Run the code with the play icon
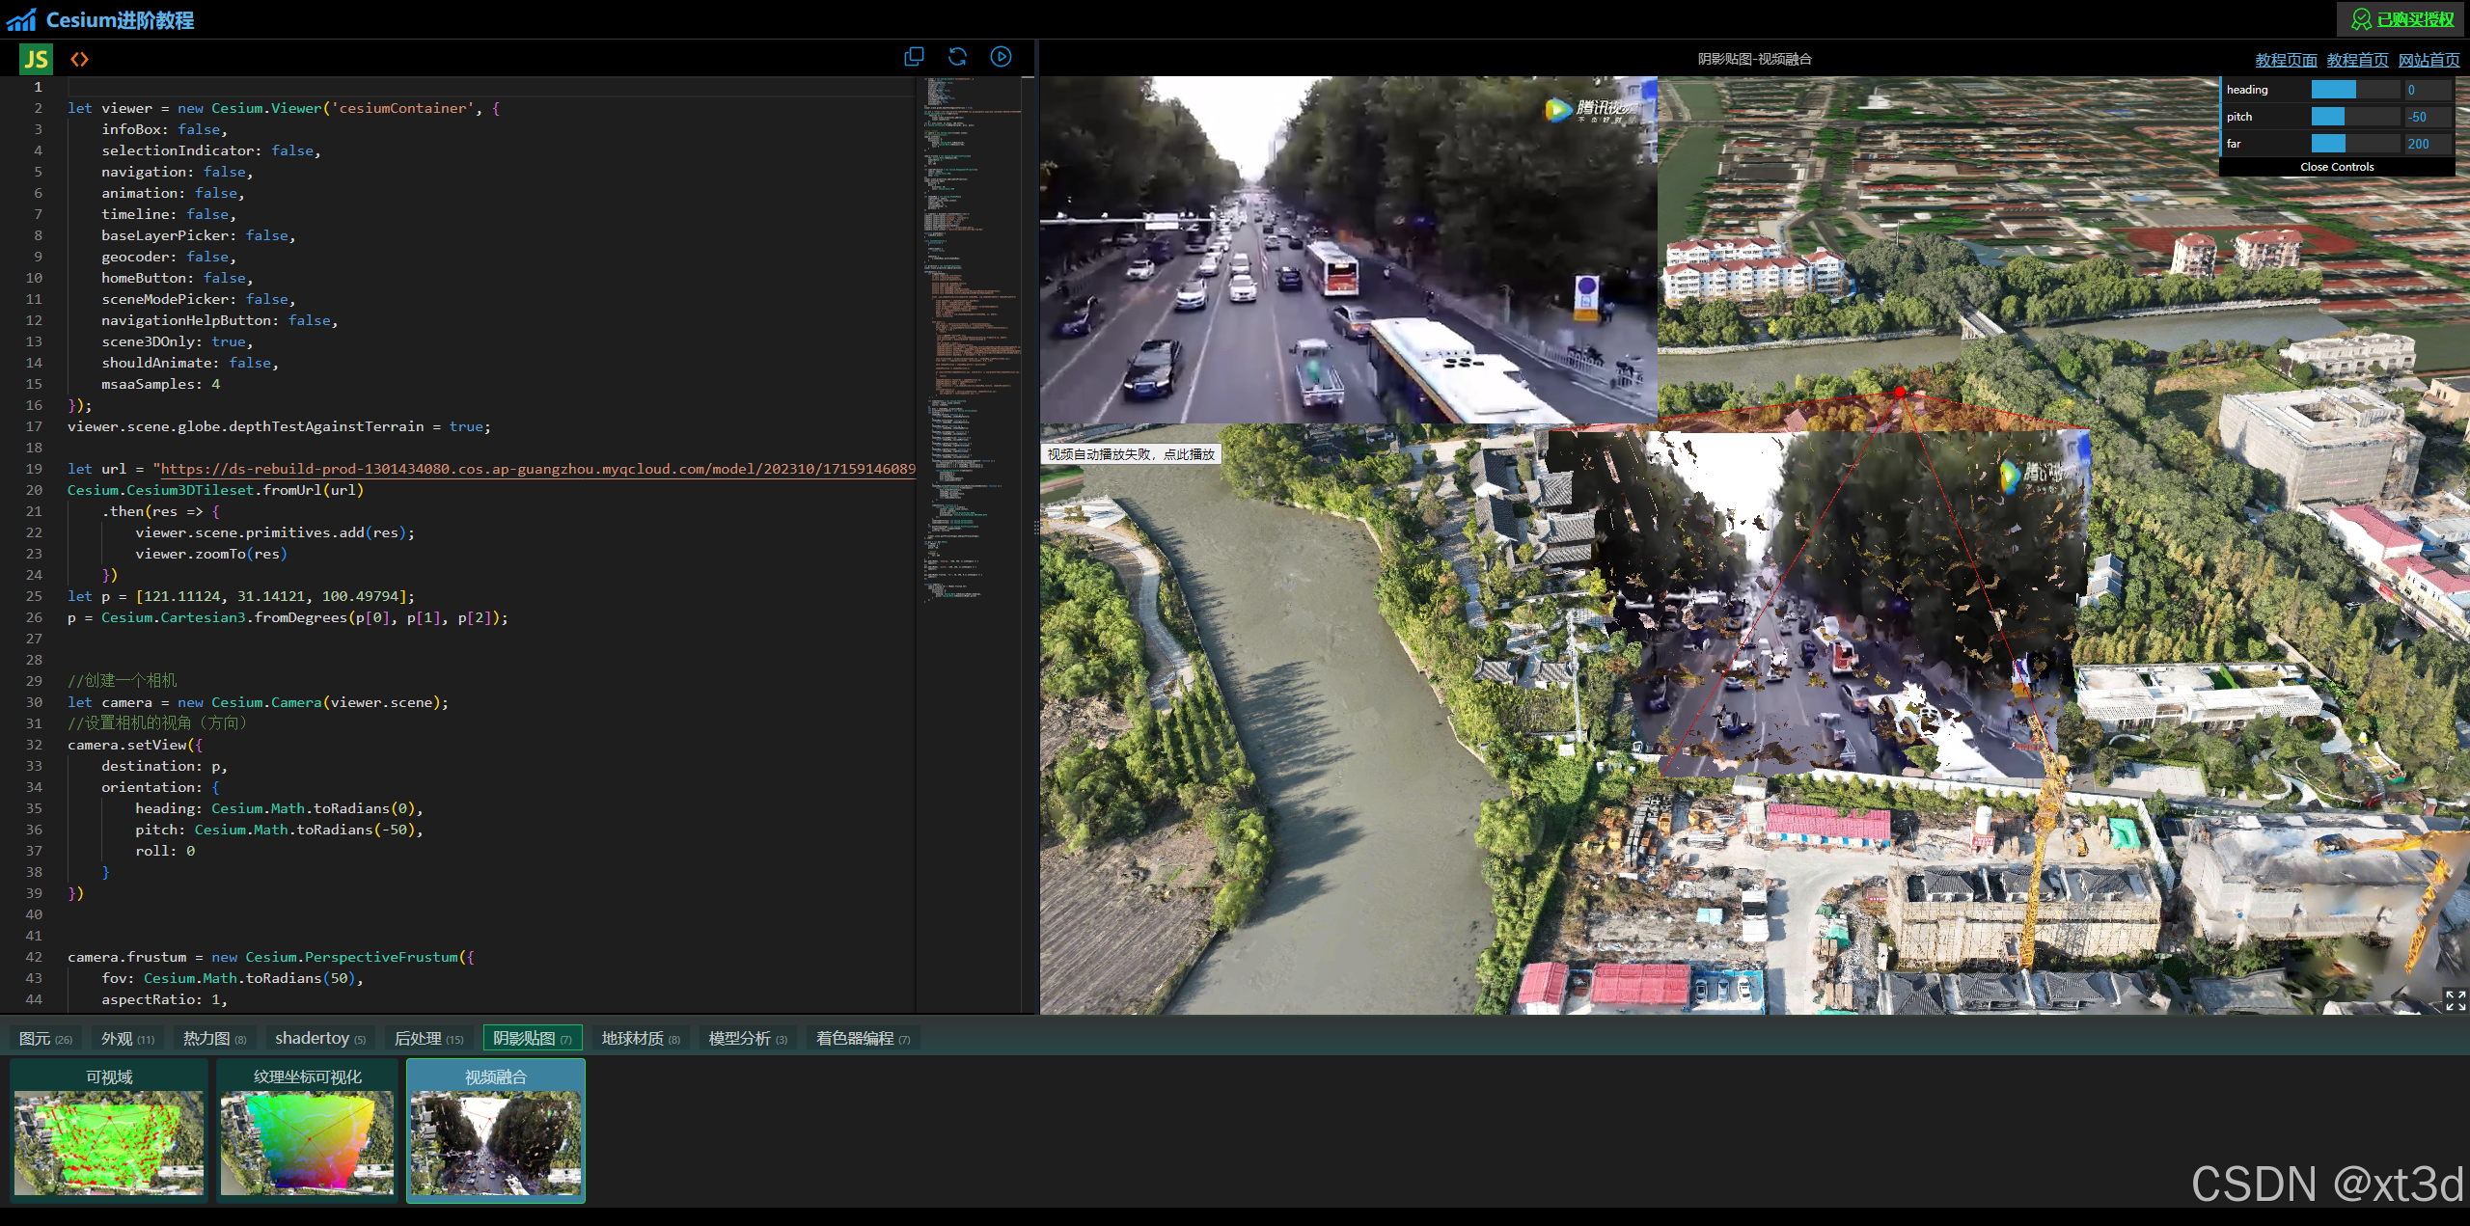The image size is (2470, 1226). [1002, 57]
